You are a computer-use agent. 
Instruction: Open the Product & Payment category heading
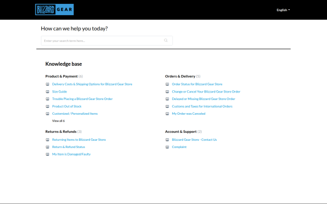62,76
